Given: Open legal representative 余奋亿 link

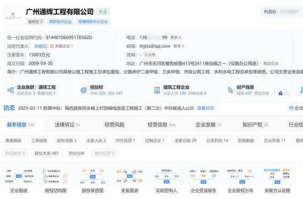Looking at the screenshot, I should pyautogui.click(x=40, y=46).
